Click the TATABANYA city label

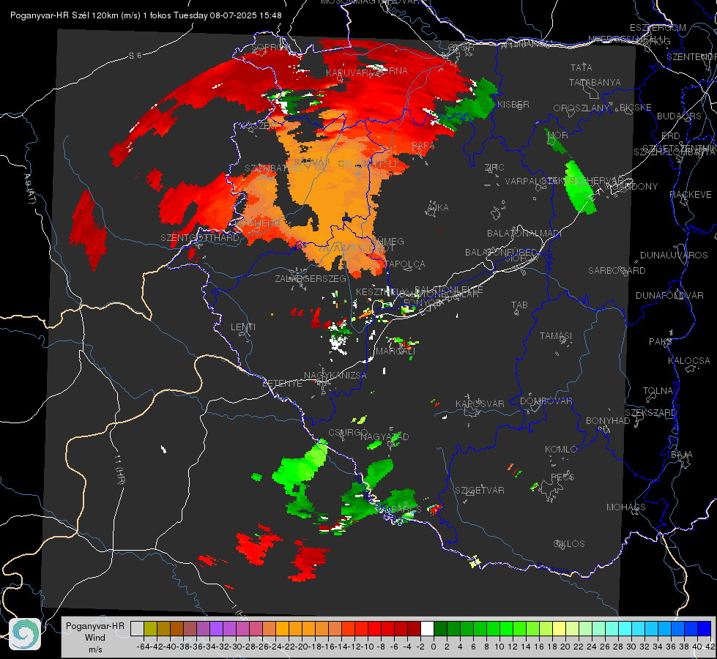[x=595, y=82]
